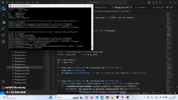The image size is (178, 100).
Task: Toggle the secondary sidebar layout icon
Action: coord(157,2)
